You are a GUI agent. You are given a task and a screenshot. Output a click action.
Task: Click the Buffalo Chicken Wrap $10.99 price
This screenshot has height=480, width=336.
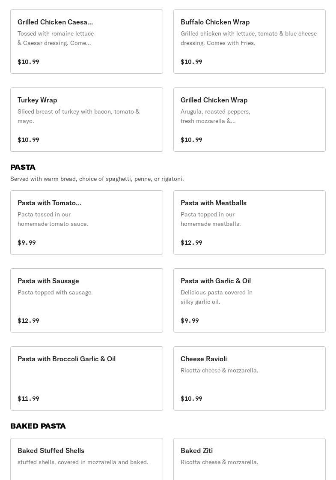[191, 62]
